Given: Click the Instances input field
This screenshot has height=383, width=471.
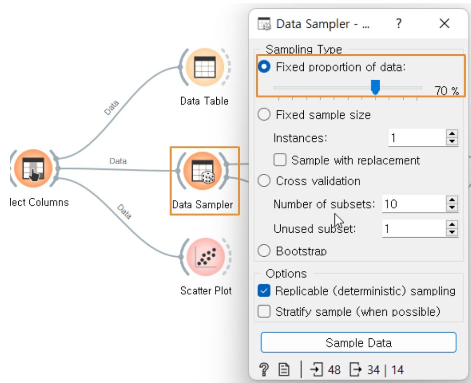Looking at the screenshot, I should (417, 138).
